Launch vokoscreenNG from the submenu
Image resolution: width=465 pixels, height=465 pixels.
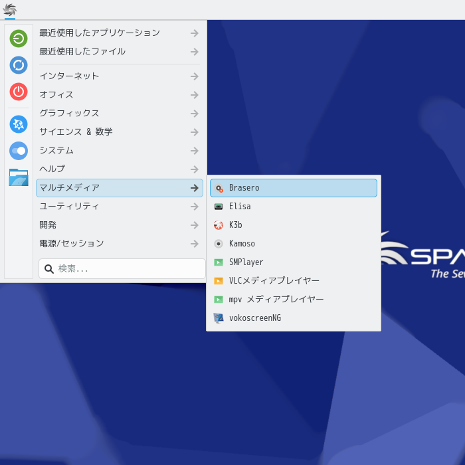294,318
